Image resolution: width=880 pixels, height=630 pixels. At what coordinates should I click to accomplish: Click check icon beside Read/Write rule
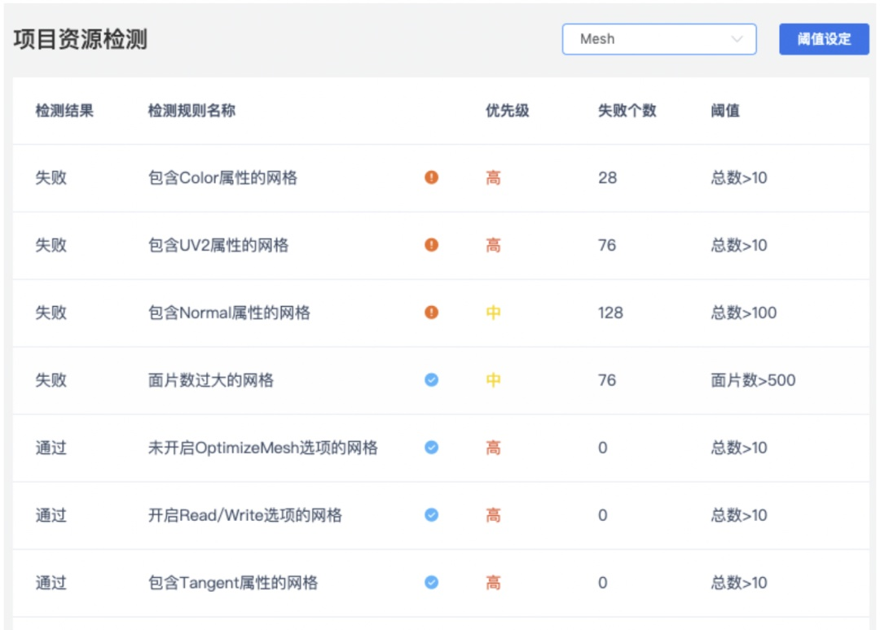tap(432, 515)
